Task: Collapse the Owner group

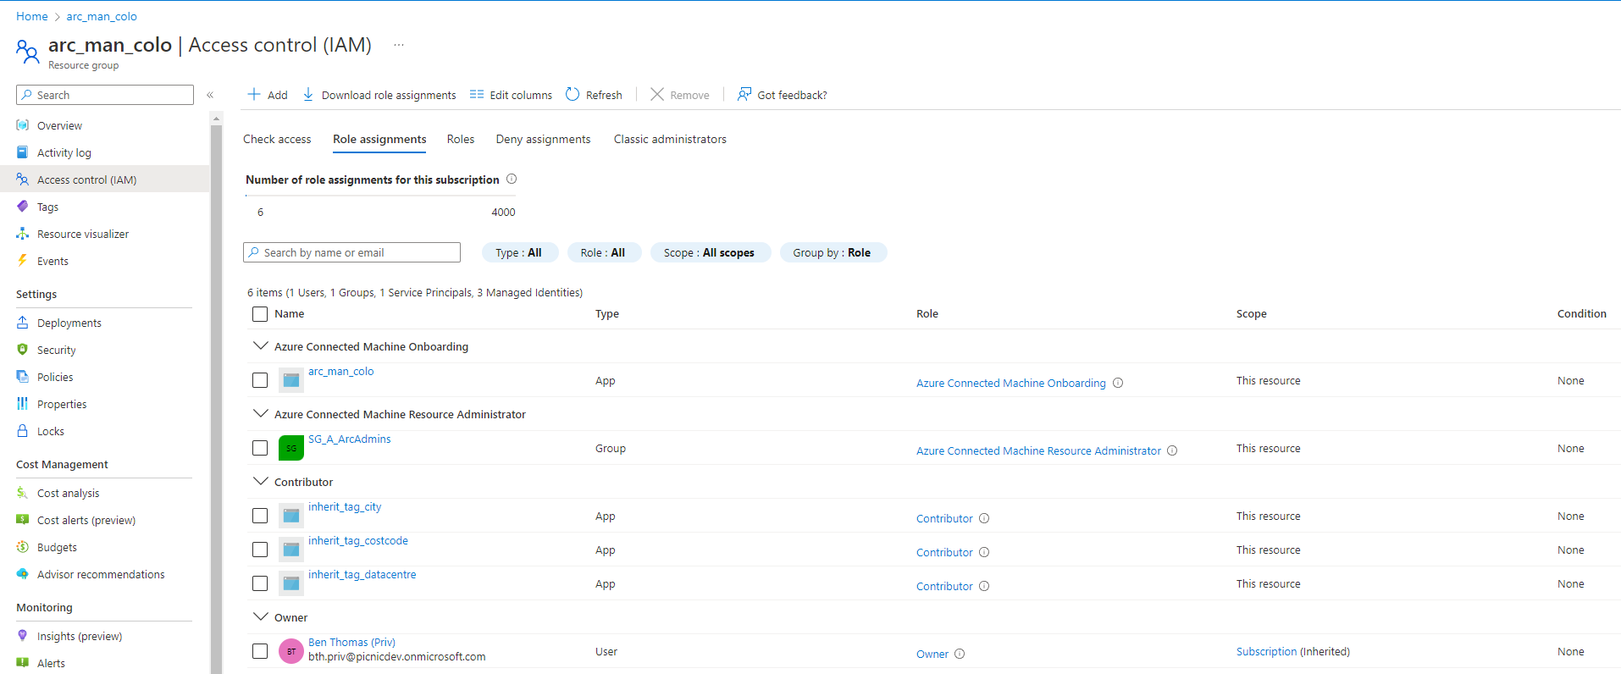Action: pyautogui.click(x=261, y=616)
